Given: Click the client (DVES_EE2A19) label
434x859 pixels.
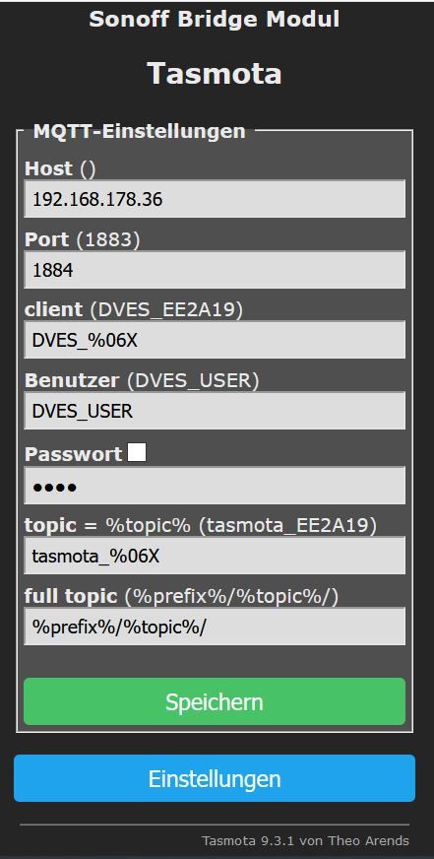Looking at the screenshot, I should pos(134,310).
